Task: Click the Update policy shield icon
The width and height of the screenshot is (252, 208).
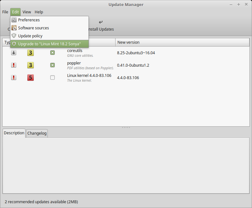Action: click(x=14, y=36)
